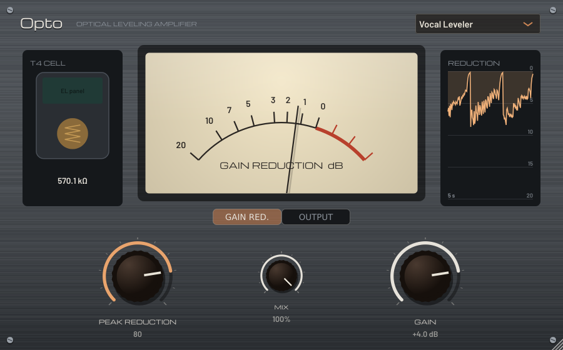563x350 pixels.
Task: Click the Optical Leveling Amplifier subtitle
Action: click(136, 24)
